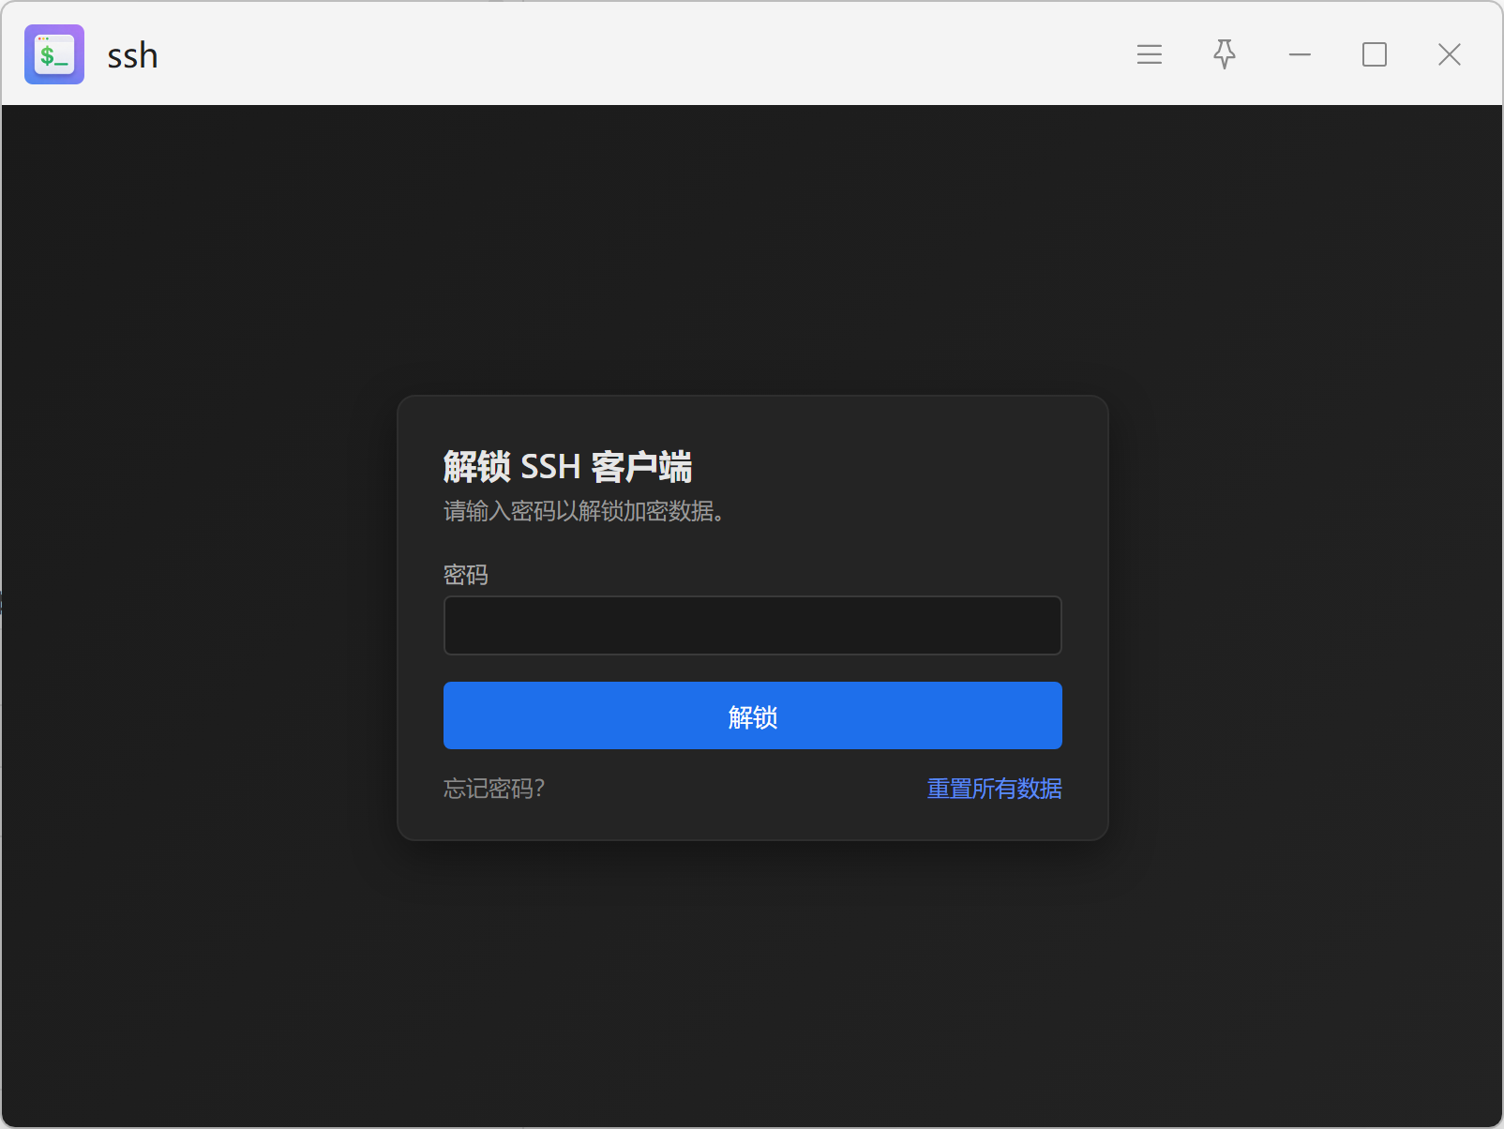This screenshot has width=1504, height=1129.
Task: Click the ssh terminal app icon
Action: tap(54, 54)
